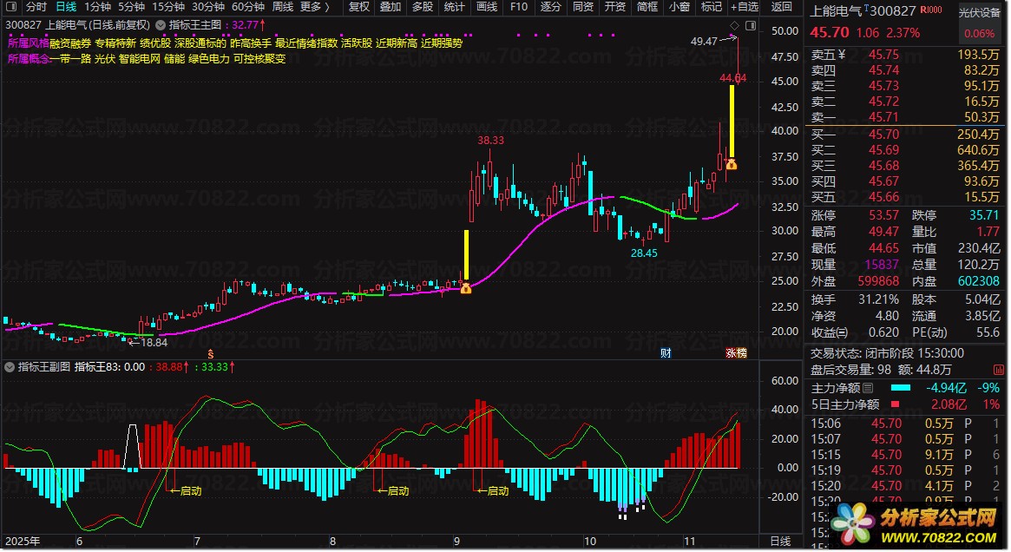This screenshot has height=552, width=1011.
Task: Click 涨停 price 53.57
Action: [883, 215]
